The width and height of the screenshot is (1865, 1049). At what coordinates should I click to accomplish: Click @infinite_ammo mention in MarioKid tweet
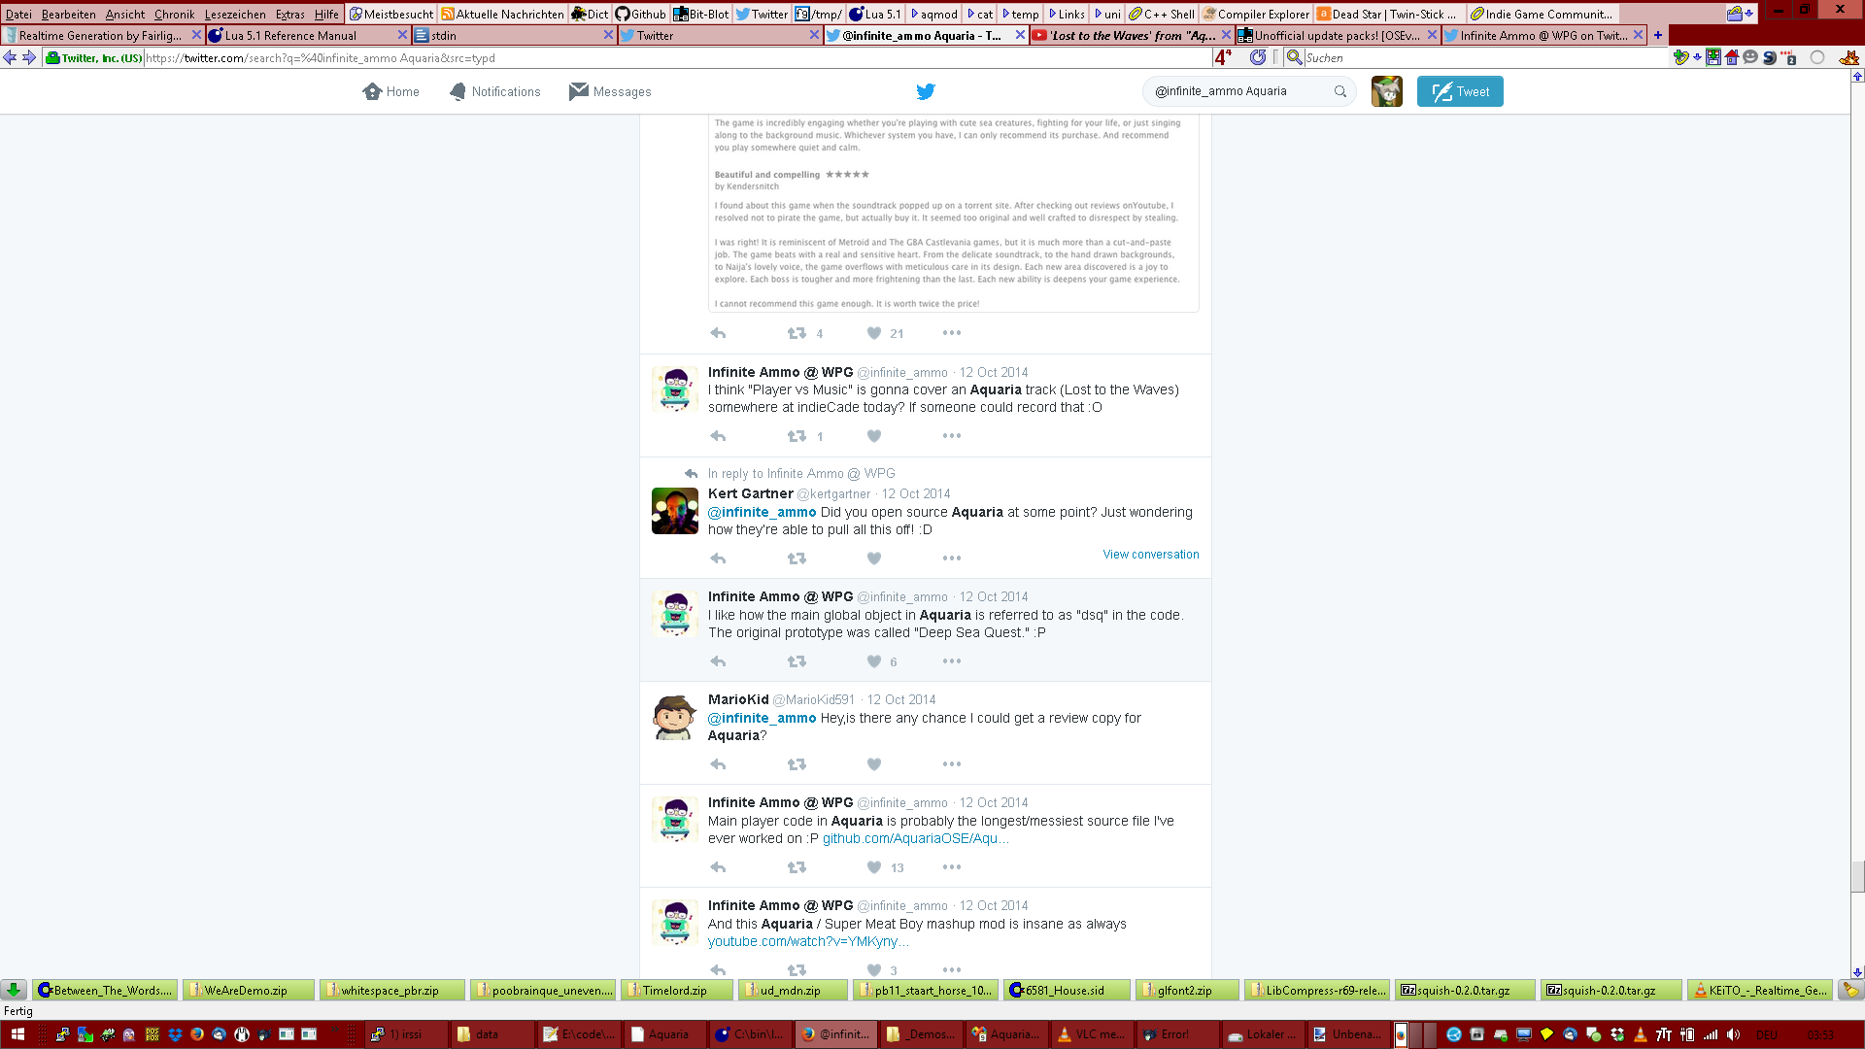(762, 718)
